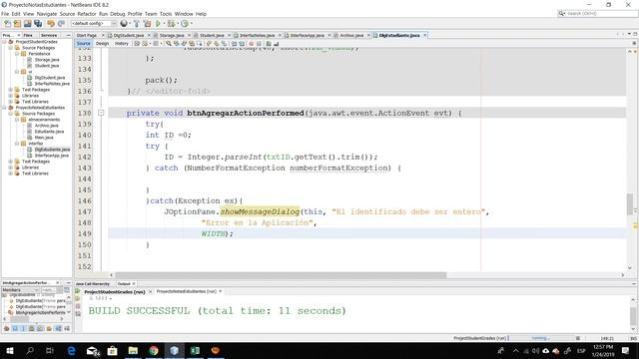Click the Debug Project toolbar icon

(x=171, y=24)
